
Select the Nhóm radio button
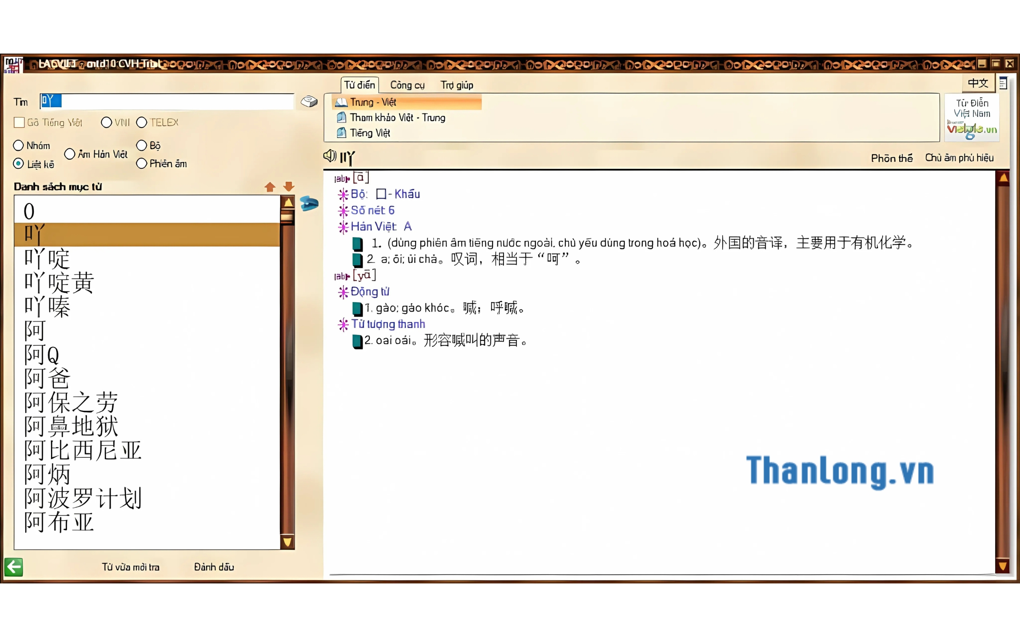[18, 145]
